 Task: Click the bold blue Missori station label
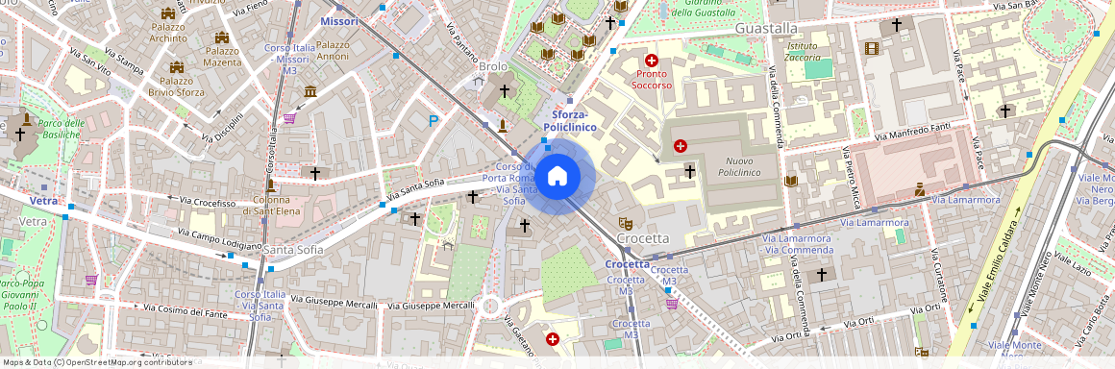pyautogui.click(x=339, y=21)
